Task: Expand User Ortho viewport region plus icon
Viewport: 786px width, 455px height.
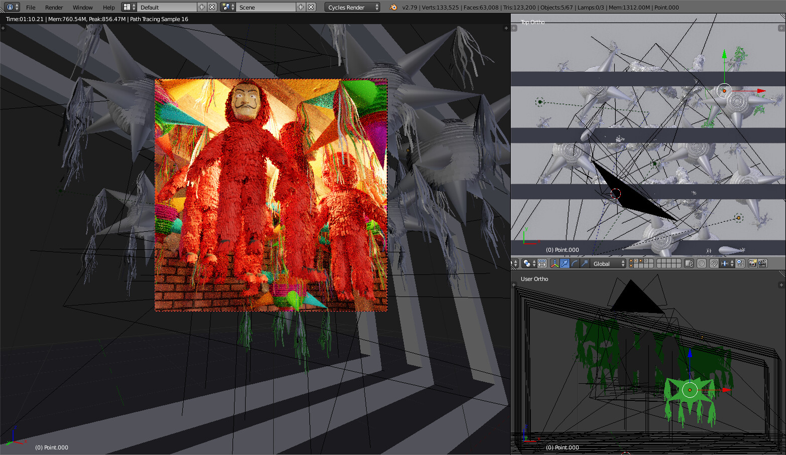Action: (781, 285)
